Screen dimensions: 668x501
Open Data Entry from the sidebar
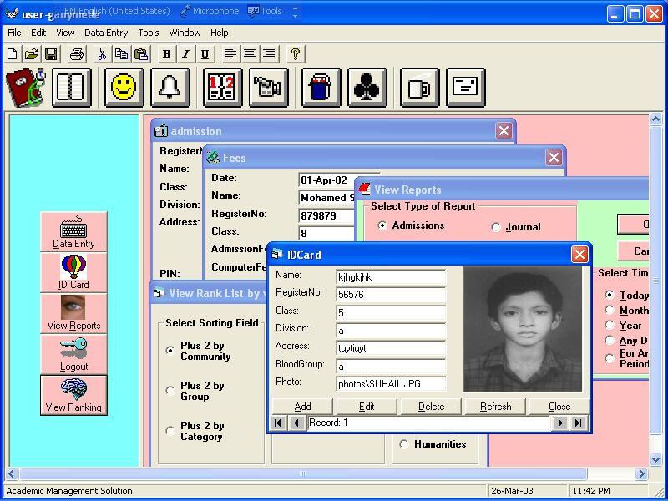pyautogui.click(x=73, y=232)
